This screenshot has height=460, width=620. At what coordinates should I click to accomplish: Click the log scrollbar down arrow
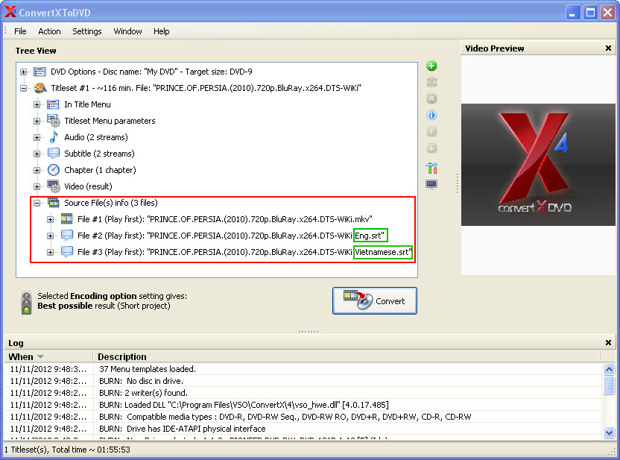point(609,432)
